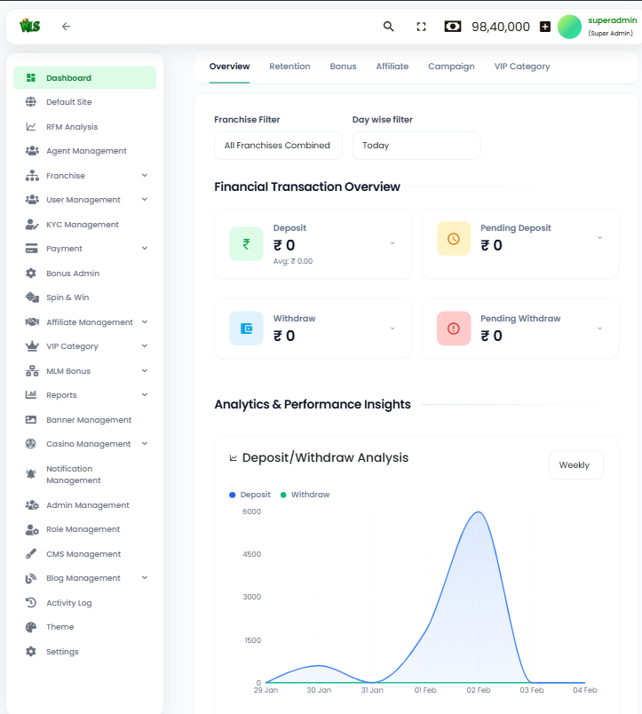Click the black plus icon beside balance
Screen dimensions: 642x714
(545, 27)
